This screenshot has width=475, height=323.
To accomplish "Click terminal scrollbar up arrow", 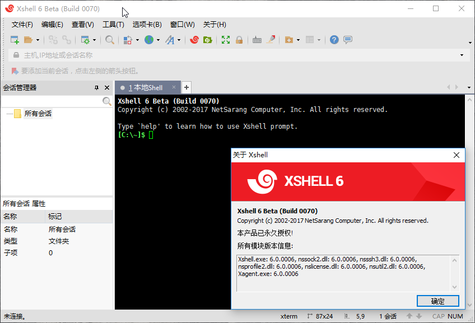I will coord(469,99).
